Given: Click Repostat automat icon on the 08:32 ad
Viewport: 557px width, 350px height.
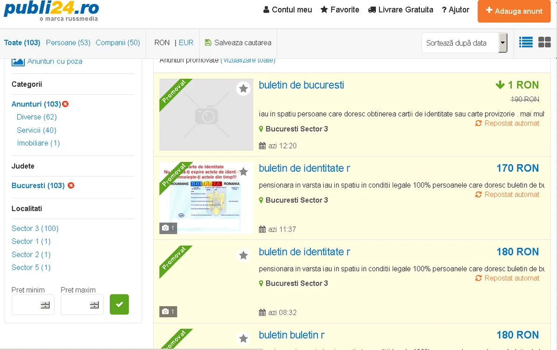Looking at the screenshot, I should tap(479, 278).
